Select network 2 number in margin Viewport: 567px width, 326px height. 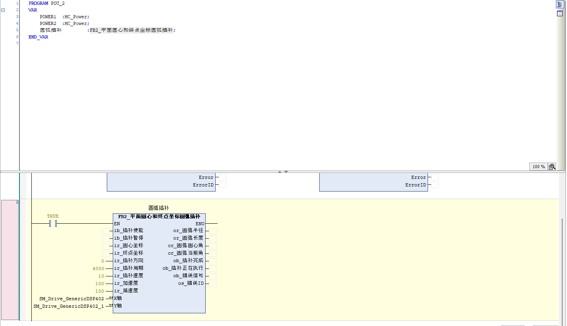tap(17, 202)
